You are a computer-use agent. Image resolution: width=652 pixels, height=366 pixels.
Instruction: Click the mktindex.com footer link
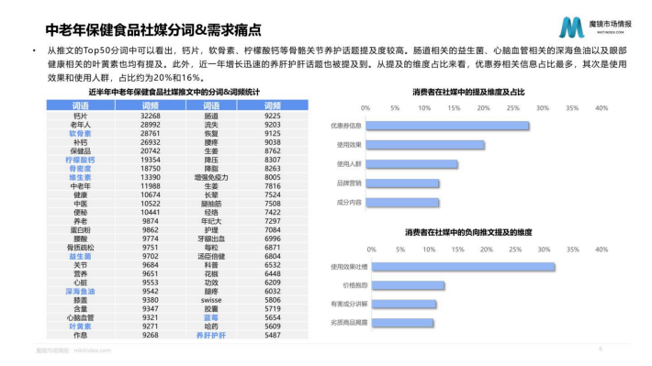(x=93, y=350)
